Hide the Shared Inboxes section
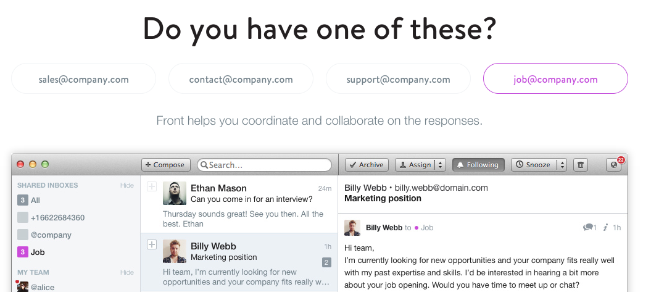The image size is (651, 292). (x=126, y=186)
